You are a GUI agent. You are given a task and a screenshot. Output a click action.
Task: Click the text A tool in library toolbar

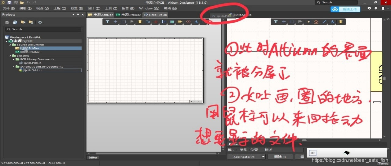(x=332, y=22)
